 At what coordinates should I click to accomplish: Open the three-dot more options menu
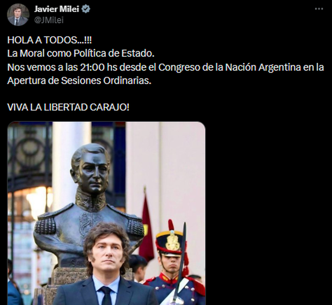pos(319,9)
